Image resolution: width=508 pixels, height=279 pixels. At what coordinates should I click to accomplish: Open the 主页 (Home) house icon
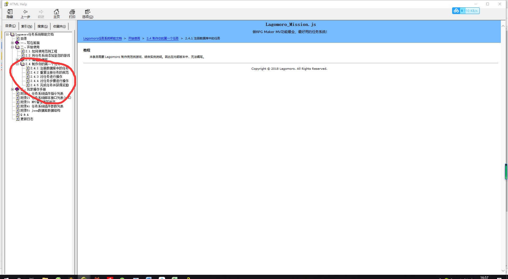coord(57,12)
